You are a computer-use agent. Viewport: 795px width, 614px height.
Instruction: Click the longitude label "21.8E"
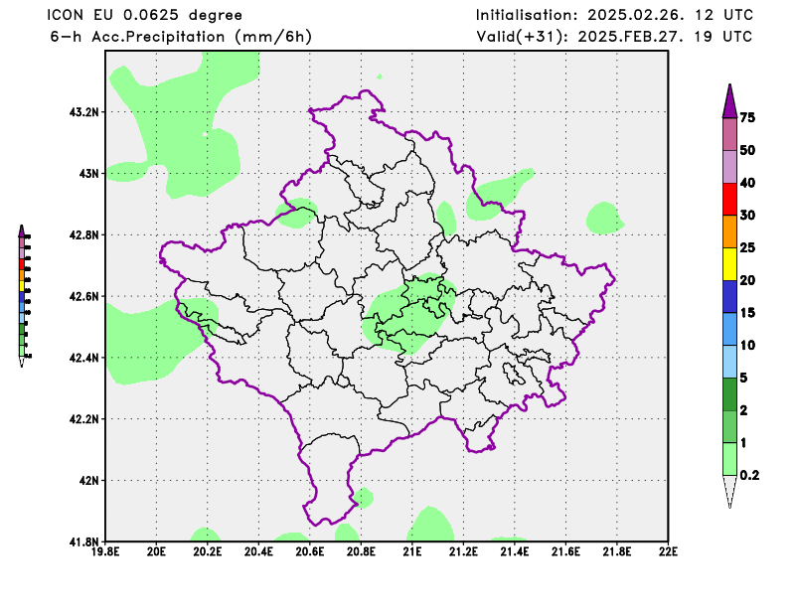pyautogui.click(x=617, y=551)
